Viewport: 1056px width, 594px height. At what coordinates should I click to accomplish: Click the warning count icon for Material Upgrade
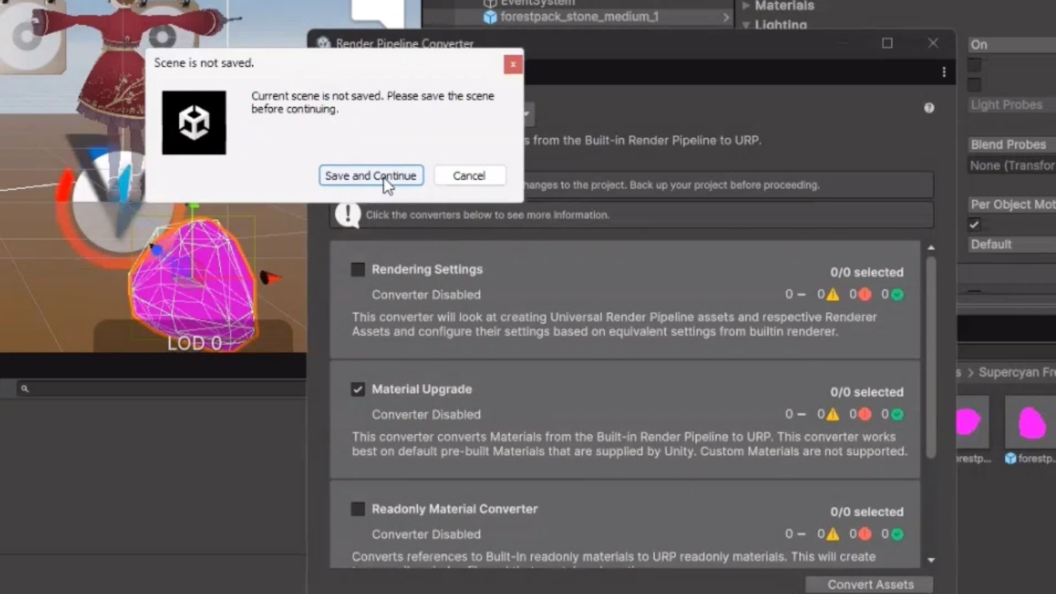[x=833, y=414]
